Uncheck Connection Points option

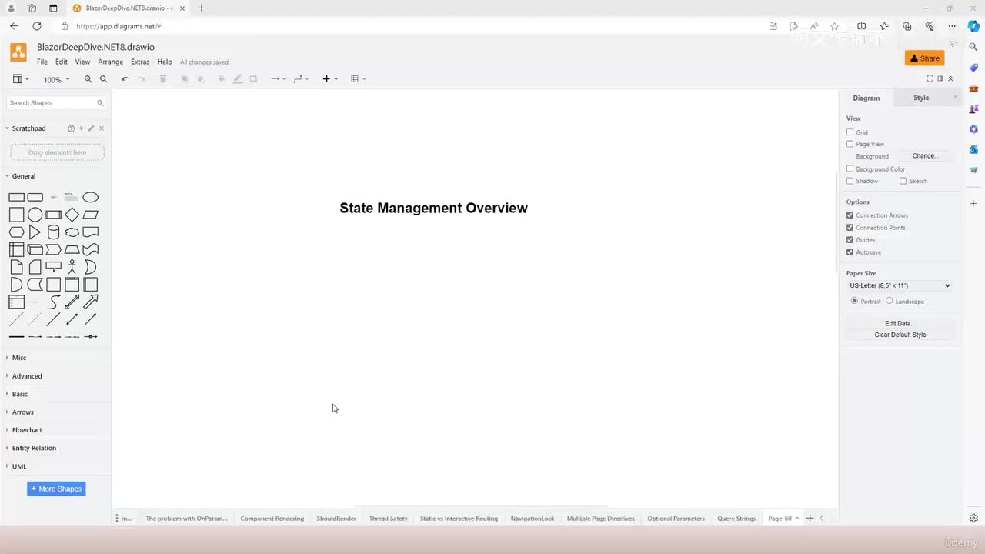(x=850, y=228)
